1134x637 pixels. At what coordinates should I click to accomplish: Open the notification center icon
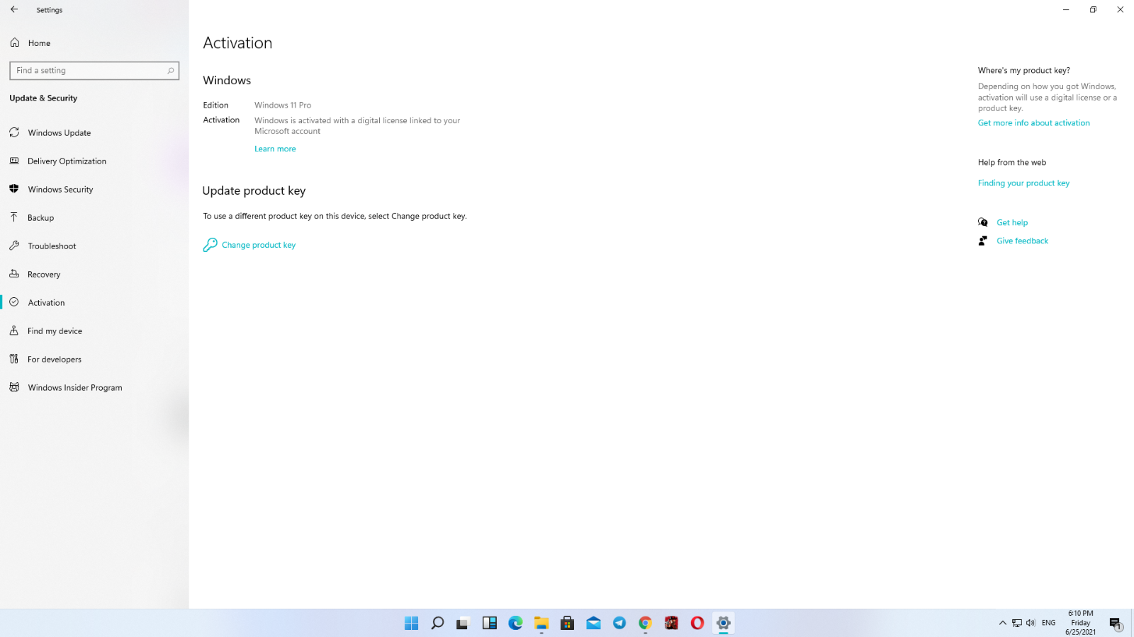coord(1116,624)
